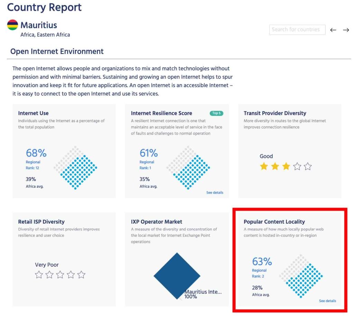Image resolution: width=354 pixels, height=317 pixels.
Task: Click the Internet Resilience Score dot chart
Action: click(188, 167)
